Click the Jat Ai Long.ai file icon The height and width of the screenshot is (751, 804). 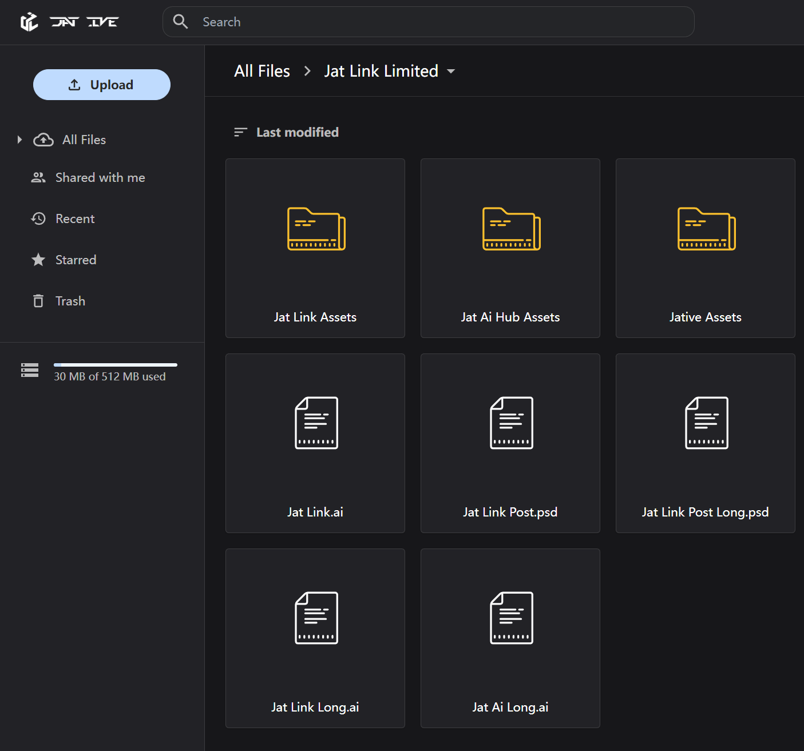click(x=512, y=618)
